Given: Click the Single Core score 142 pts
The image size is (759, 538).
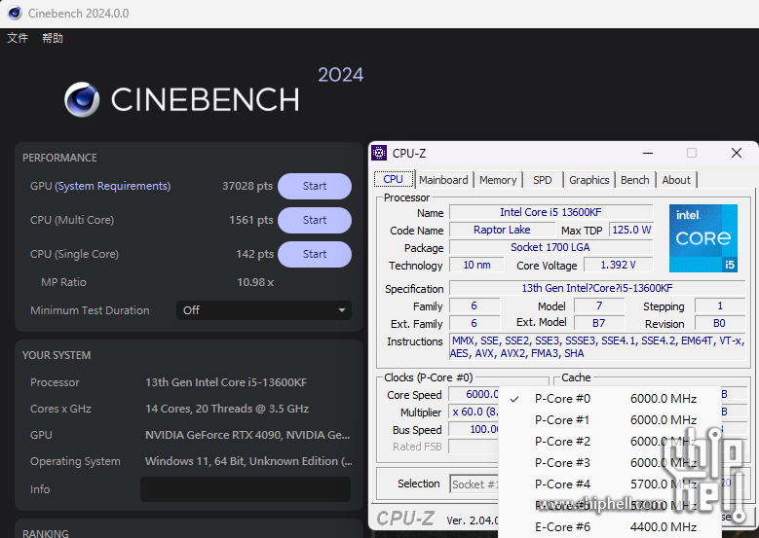Looking at the screenshot, I should click(x=254, y=254).
